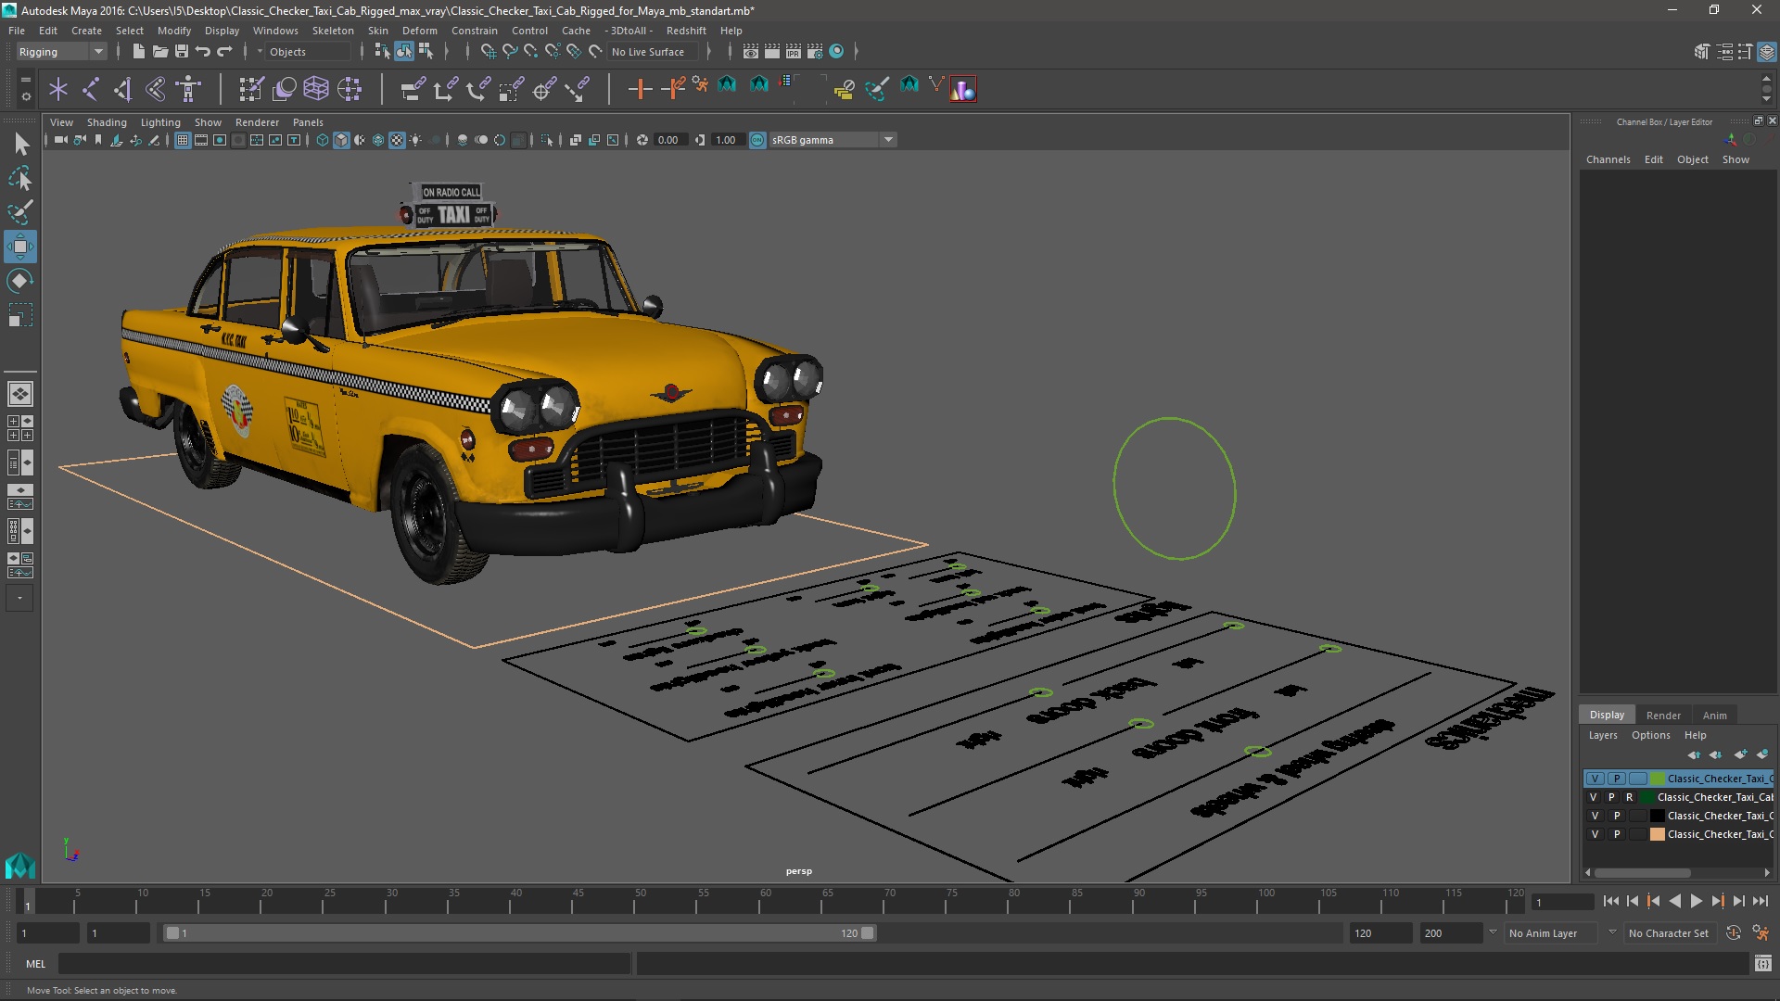Open the viewport Shading menu
The width and height of the screenshot is (1780, 1001).
coord(107,122)
